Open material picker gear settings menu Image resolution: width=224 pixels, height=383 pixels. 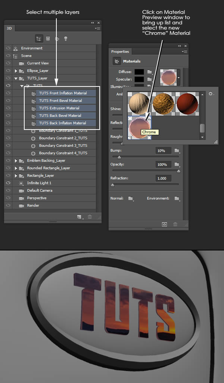211,94
